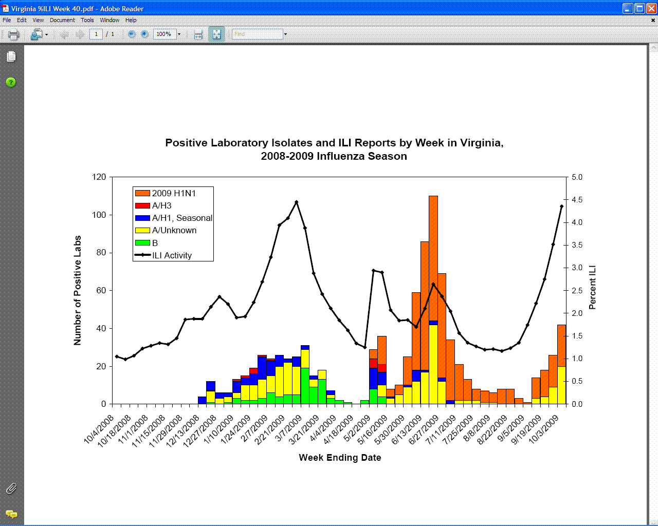658x526 pixels.
Task: Click the "2008-2009 Influenza Season" chart title line
Action: click(334, 156)
